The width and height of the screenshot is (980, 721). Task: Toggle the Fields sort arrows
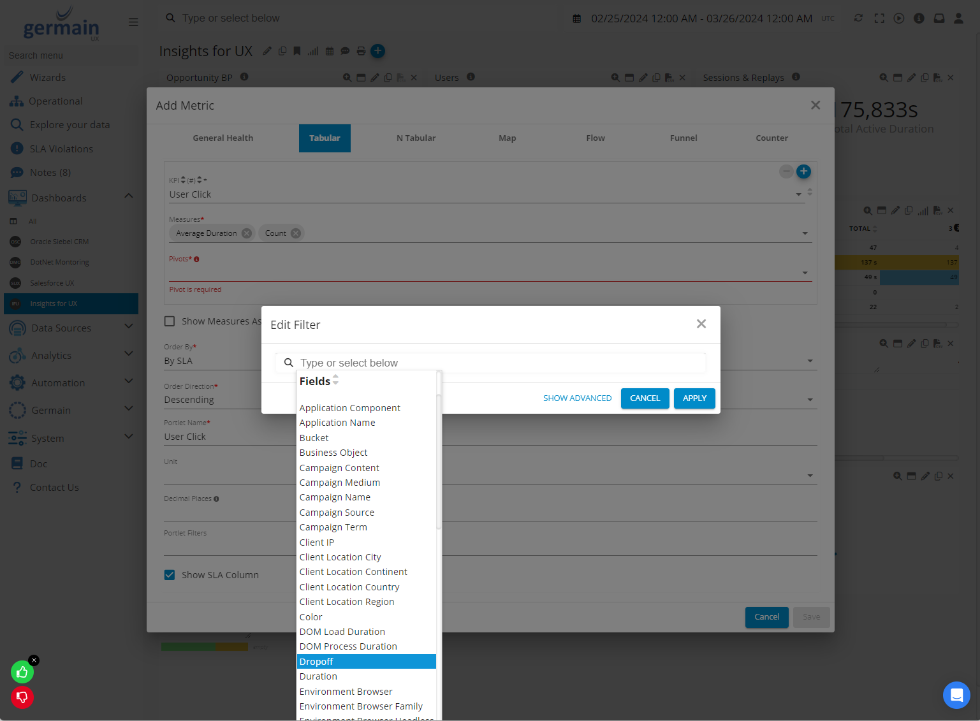[x=335, y=381]
